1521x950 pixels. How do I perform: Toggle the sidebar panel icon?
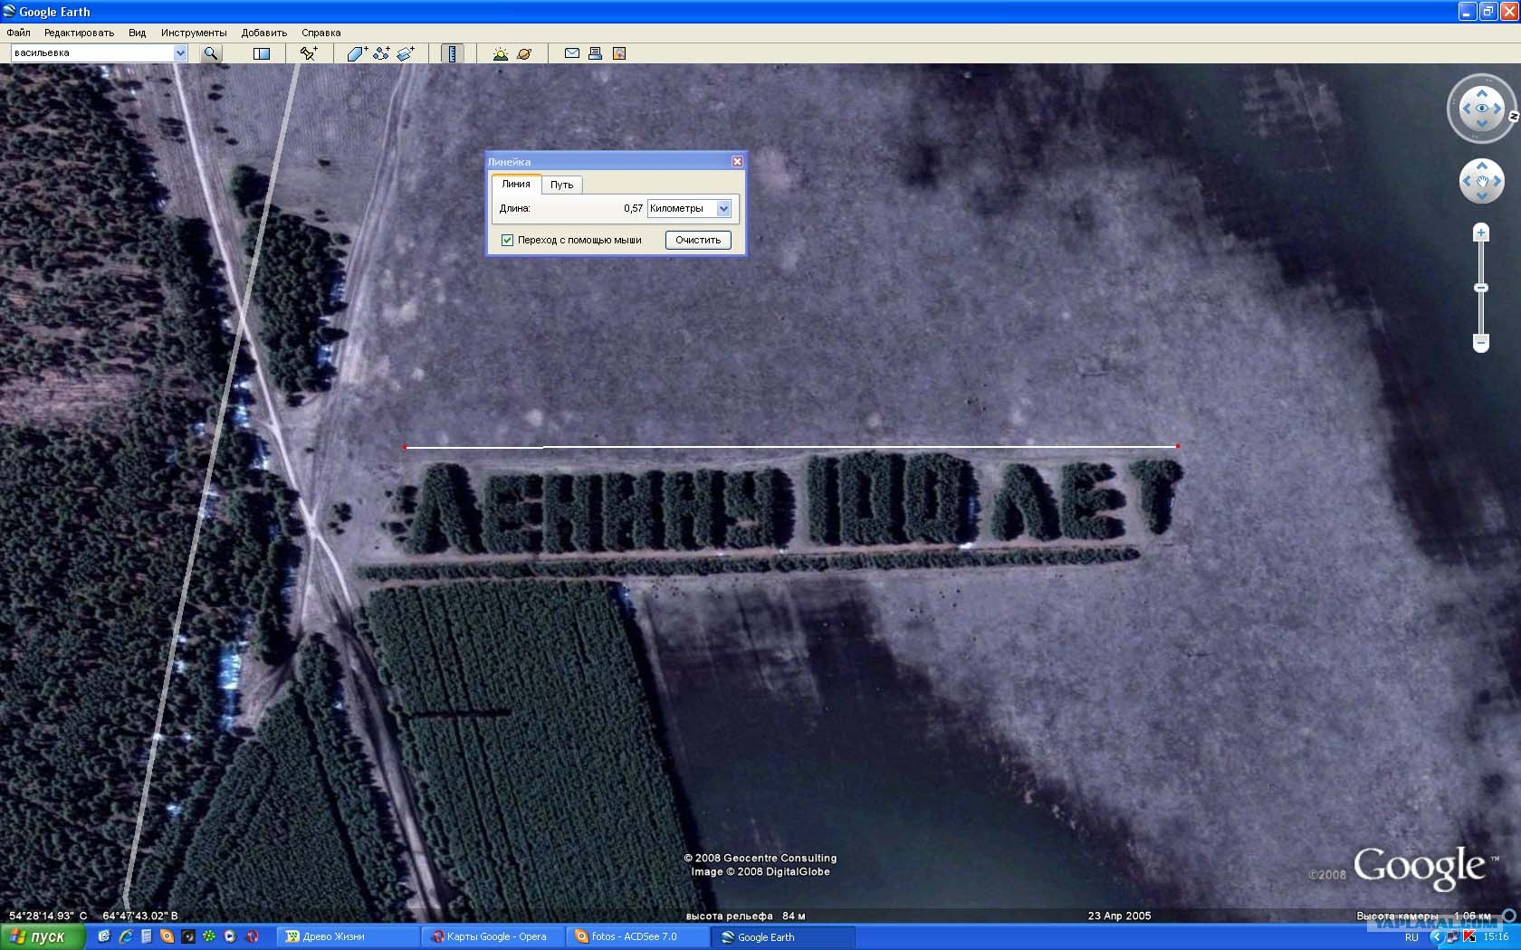pyautogui.click(x=262, y=53)
